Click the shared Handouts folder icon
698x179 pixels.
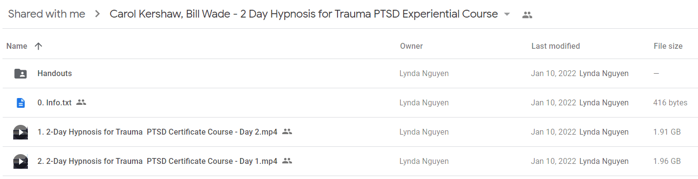tap(21, 74)
